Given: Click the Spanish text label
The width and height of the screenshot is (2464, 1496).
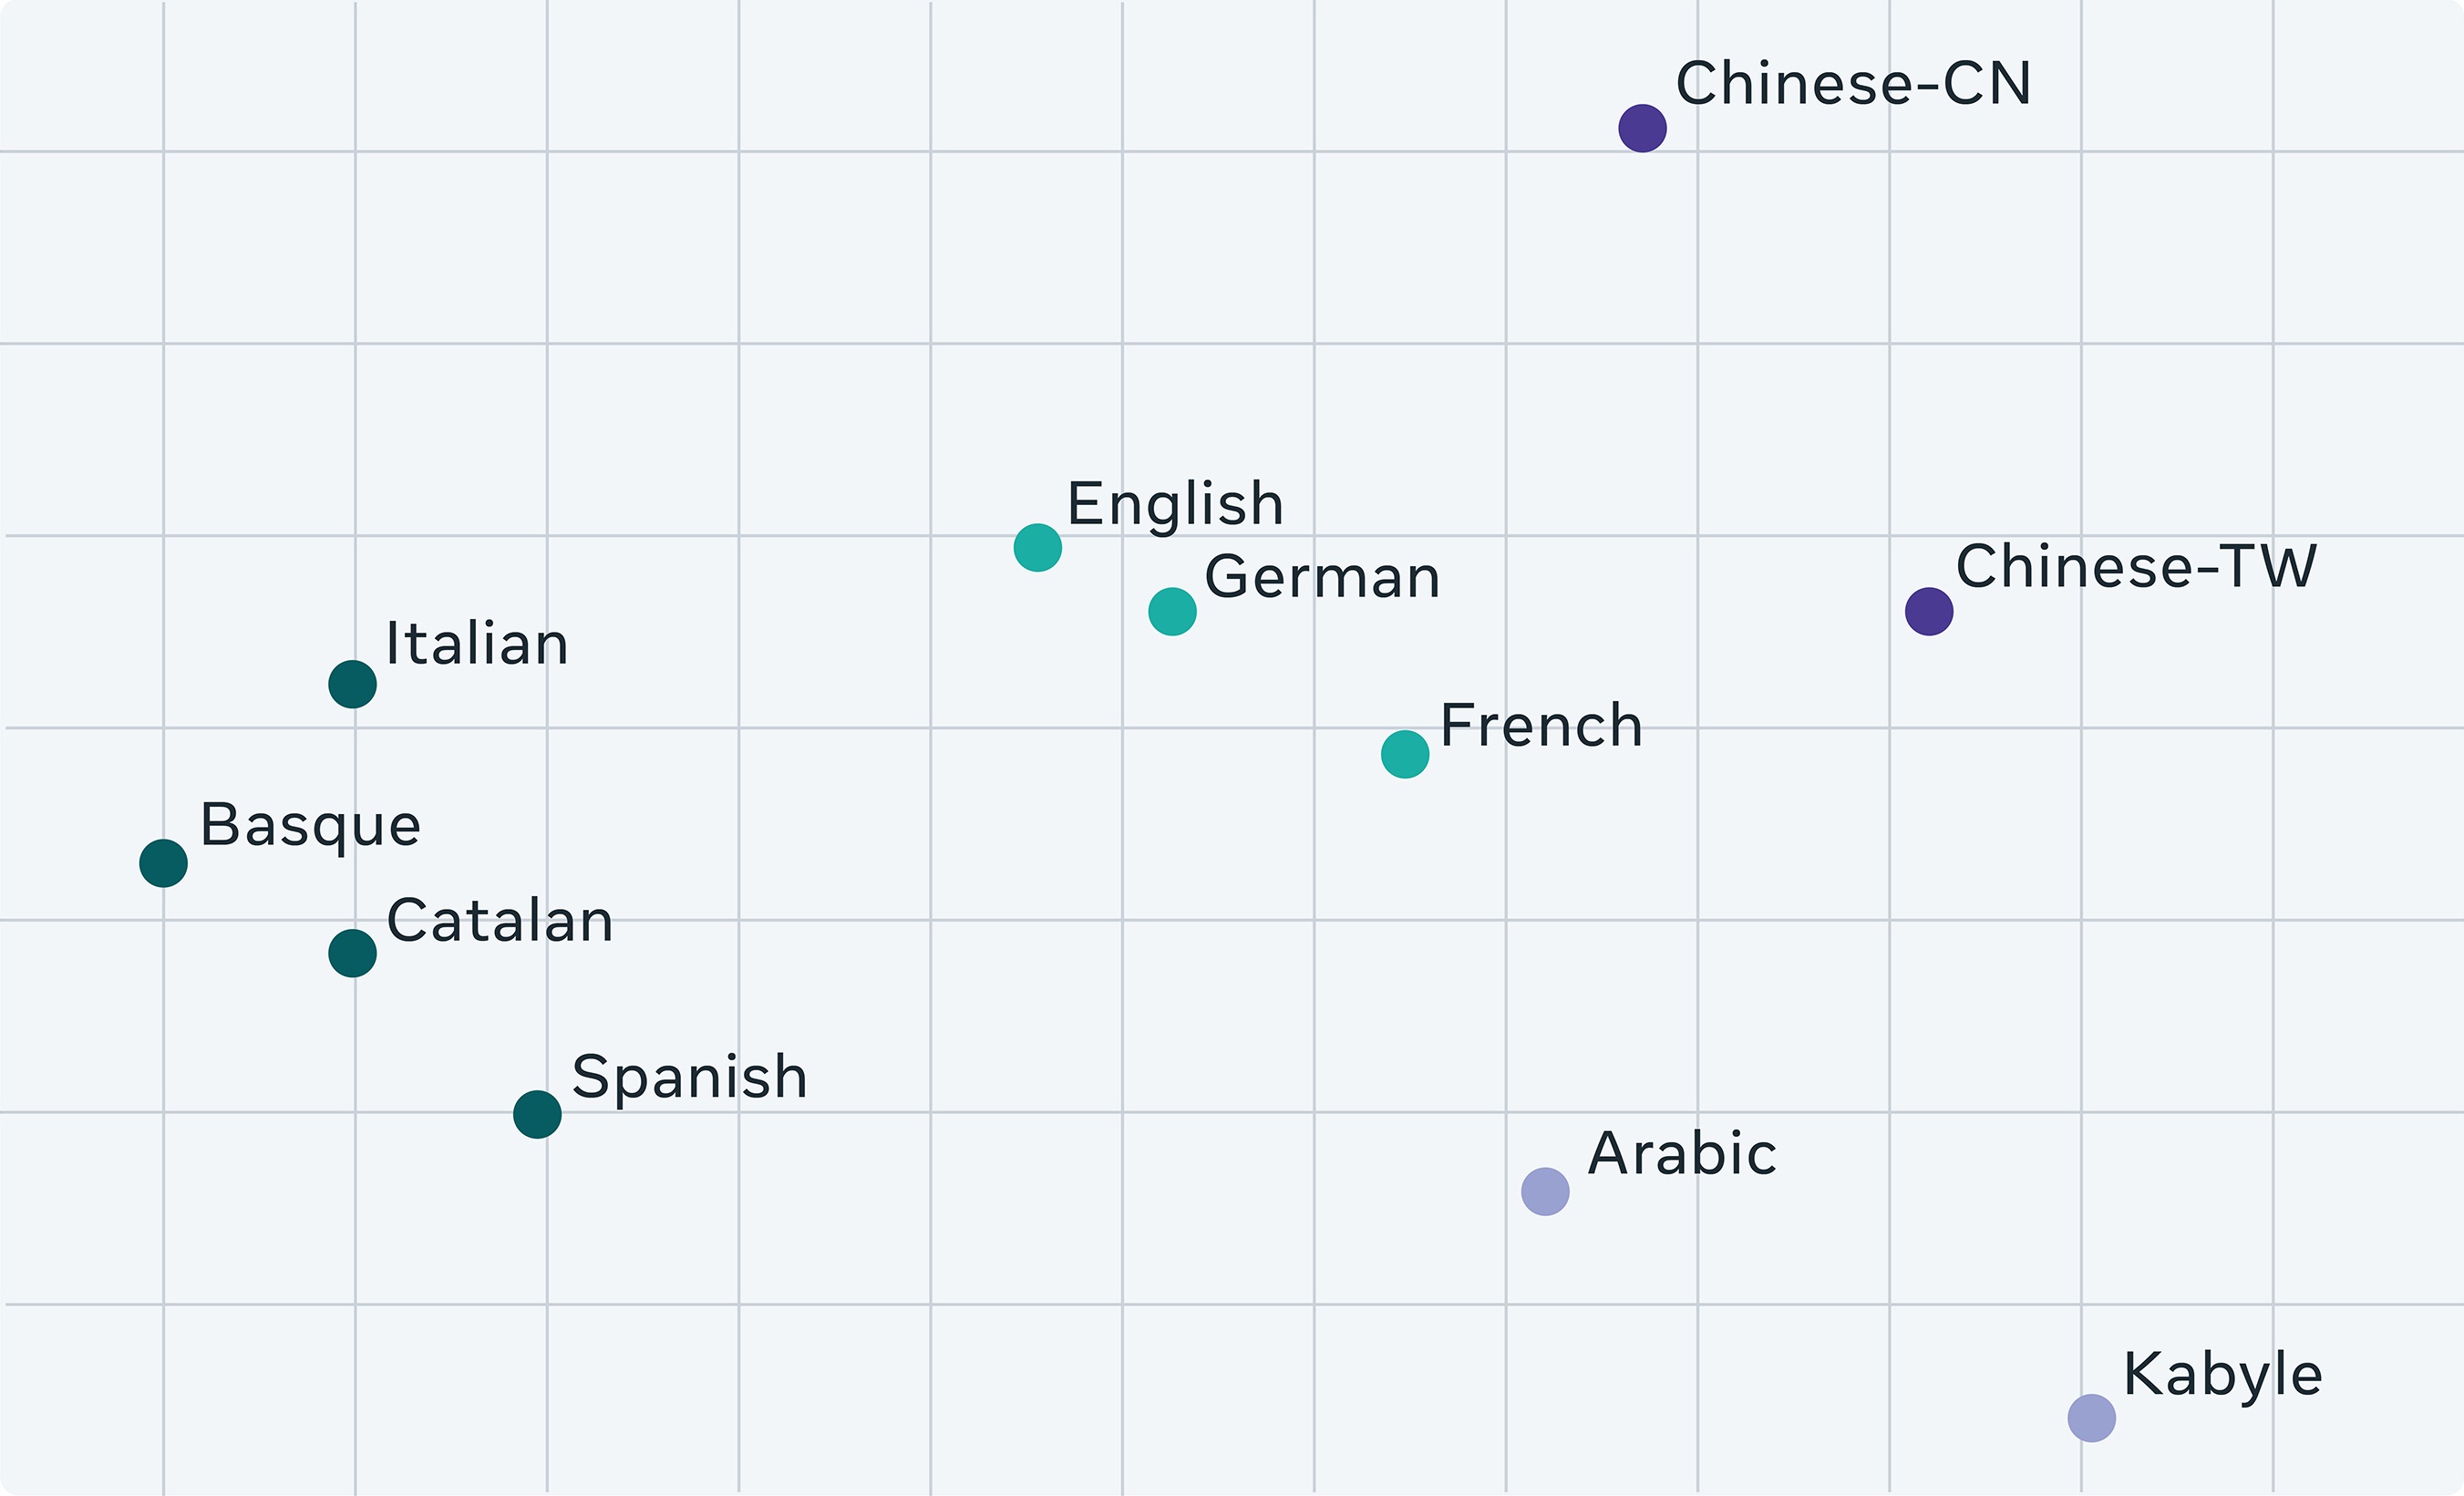Looking at the screenshot, I should point(688,1079).
